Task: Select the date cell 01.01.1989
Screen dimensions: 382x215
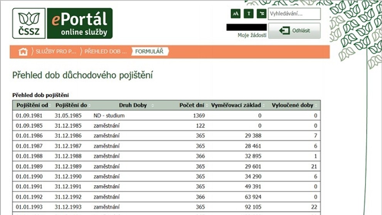Action: (29, 166)
